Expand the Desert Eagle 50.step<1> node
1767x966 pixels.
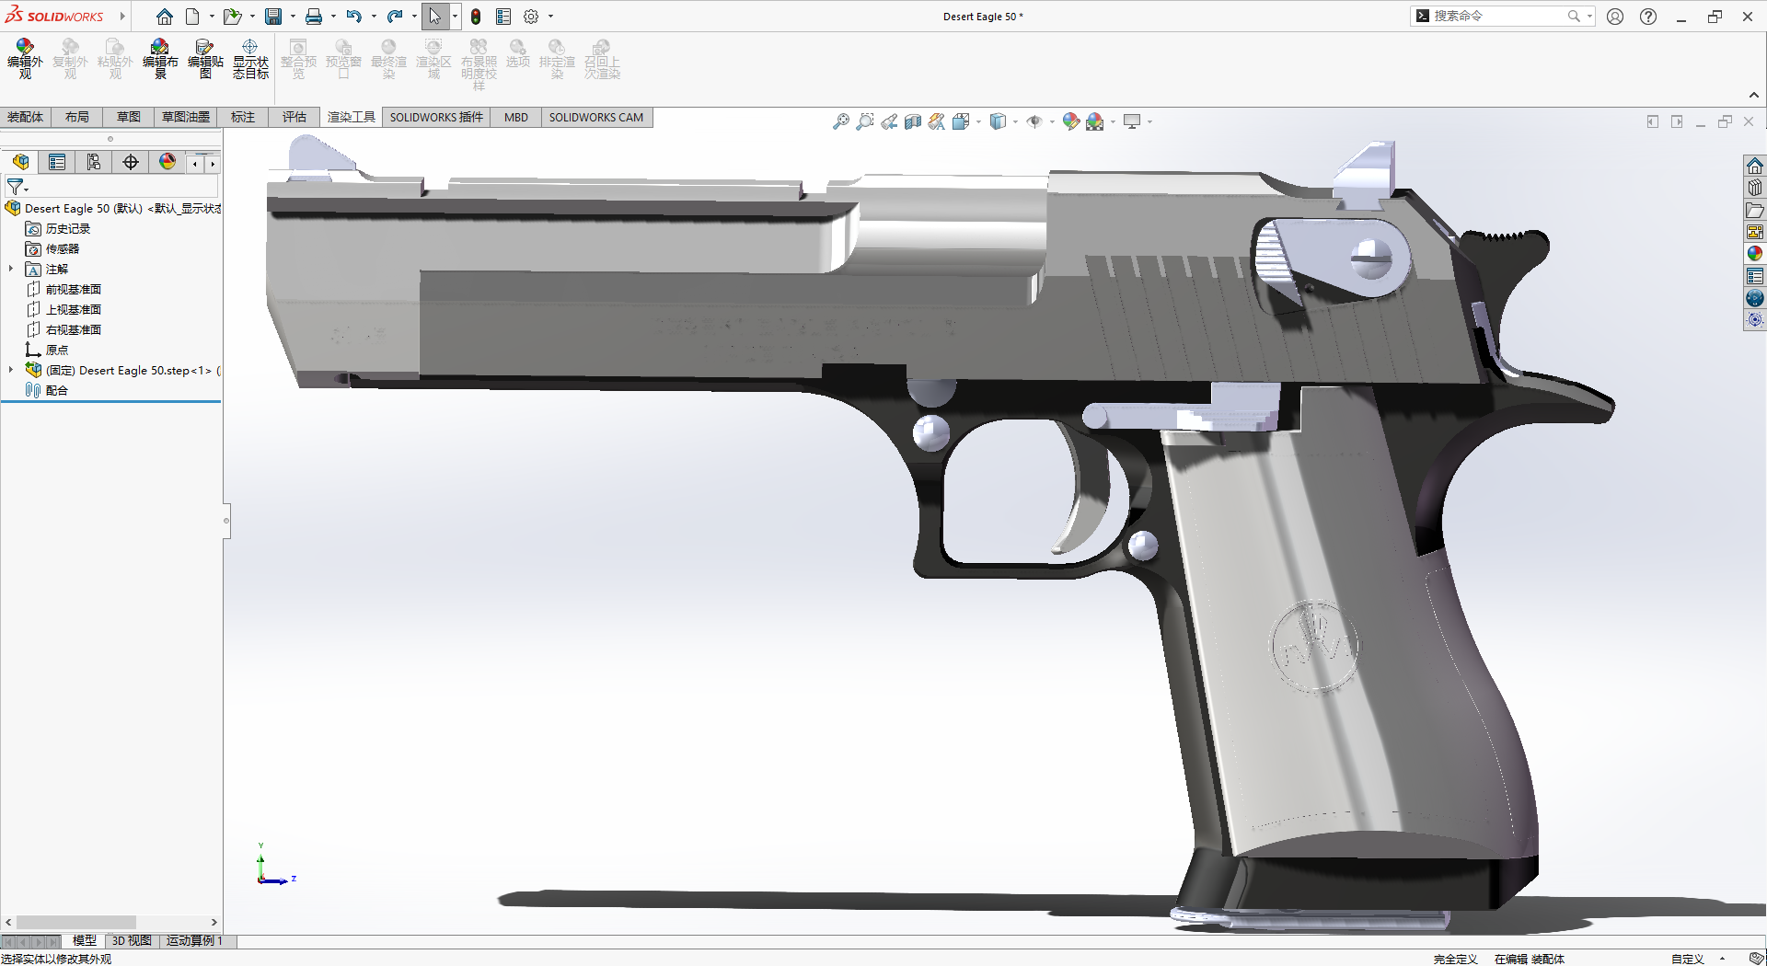coord(11,370)
